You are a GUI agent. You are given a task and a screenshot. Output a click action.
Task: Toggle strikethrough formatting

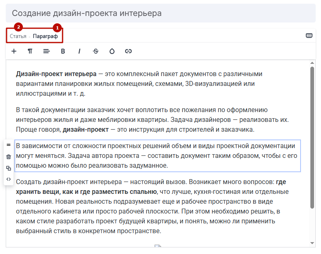point(96,51)
